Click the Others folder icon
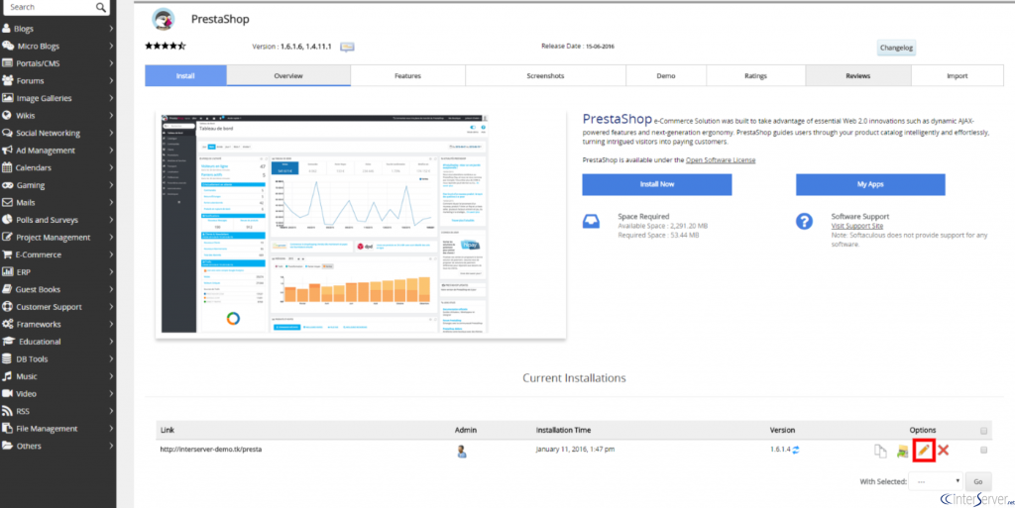The image size is (1015, 508). (x=7, y=446)
